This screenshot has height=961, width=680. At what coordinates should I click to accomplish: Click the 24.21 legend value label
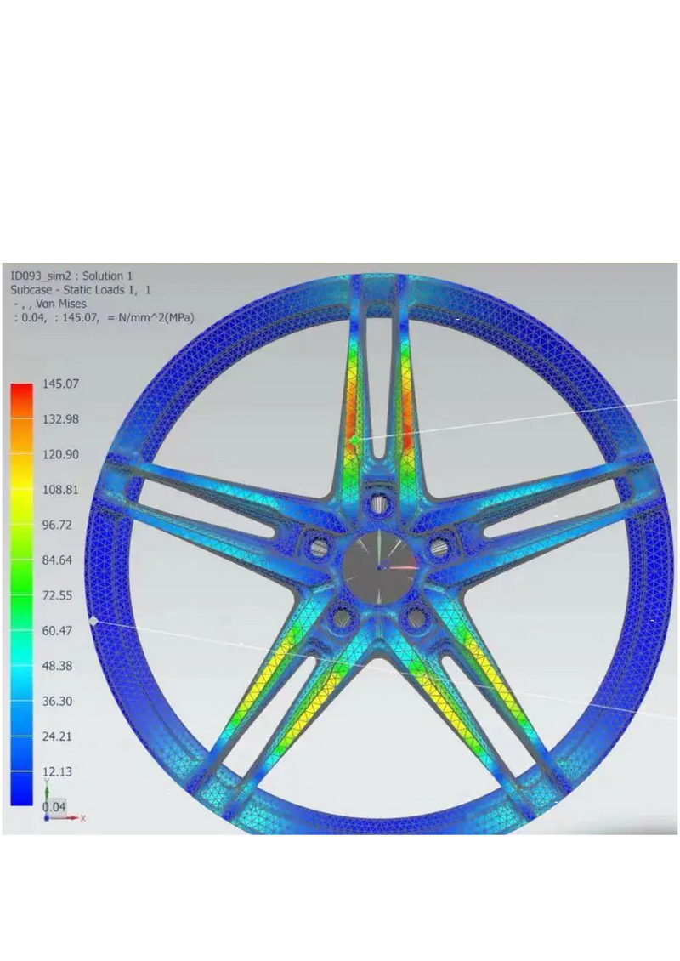tap(55, 736)
